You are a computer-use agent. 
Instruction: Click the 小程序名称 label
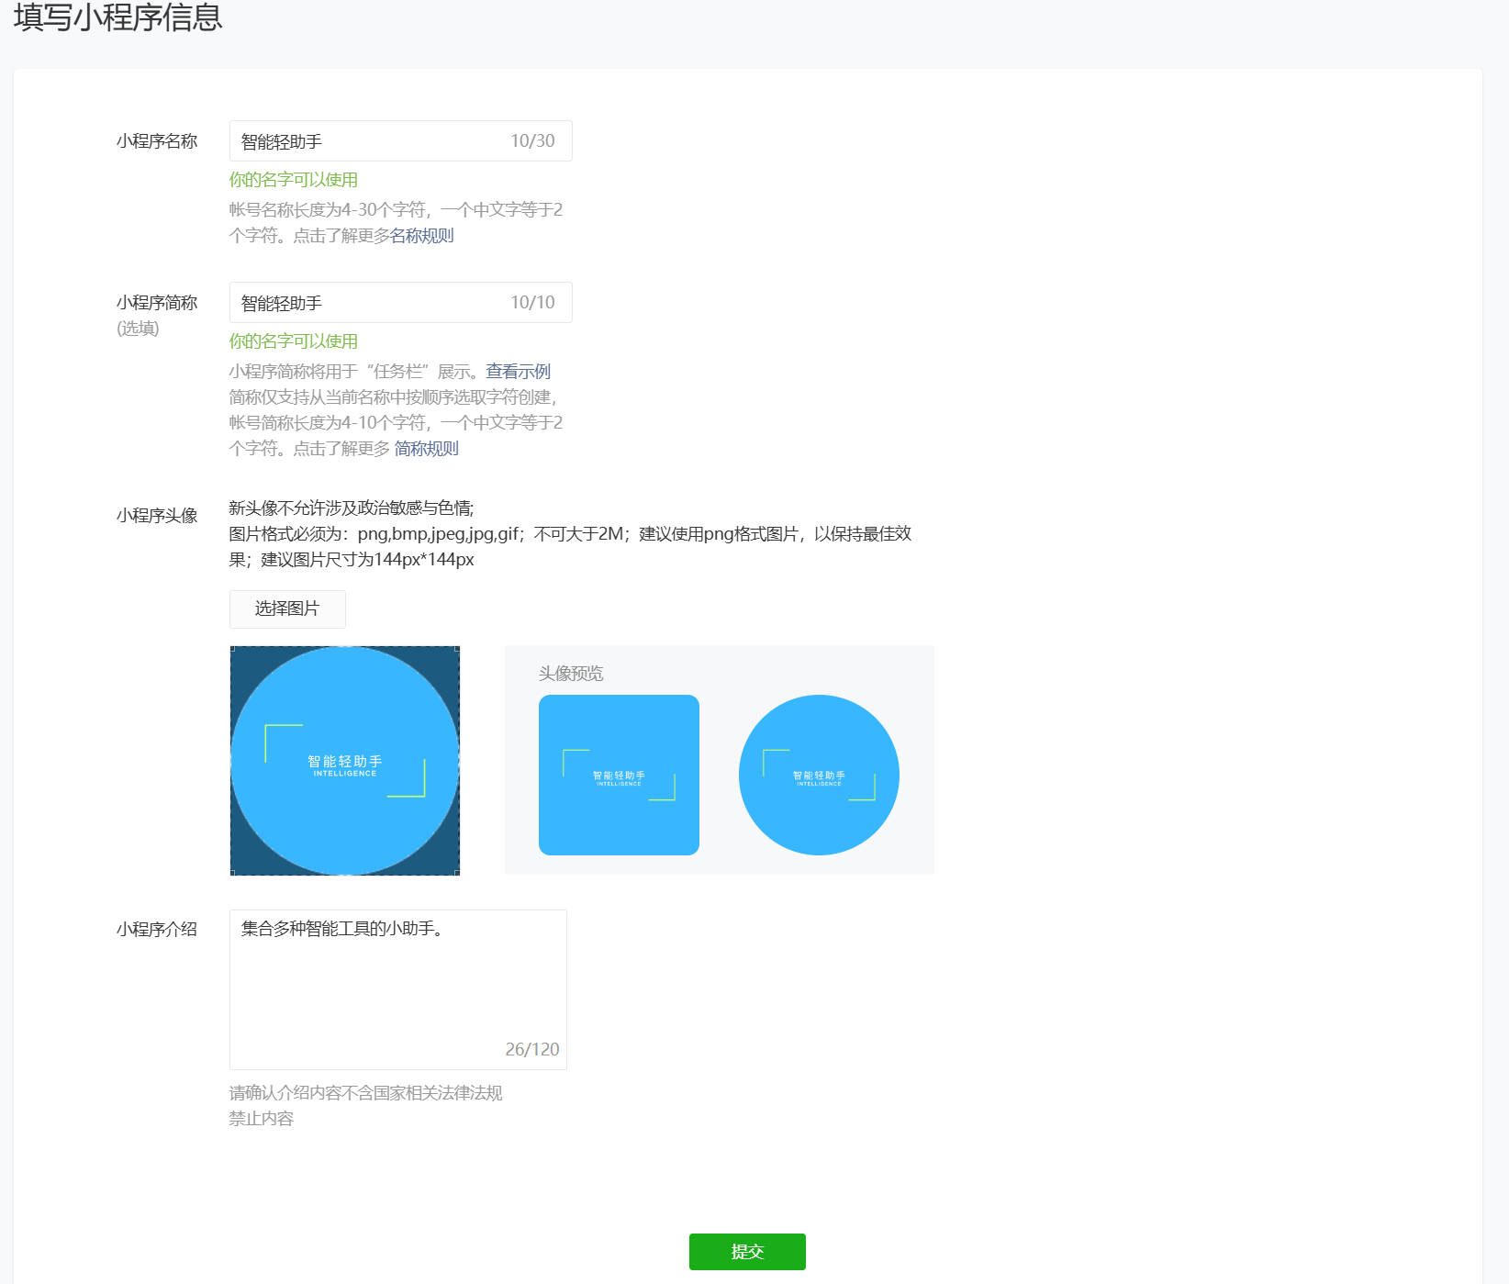point(157,141)
